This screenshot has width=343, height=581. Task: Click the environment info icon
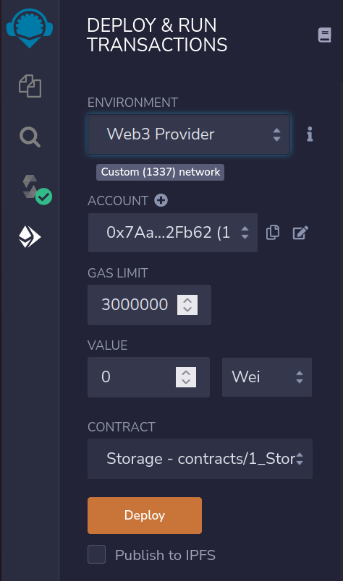[310, 134]
